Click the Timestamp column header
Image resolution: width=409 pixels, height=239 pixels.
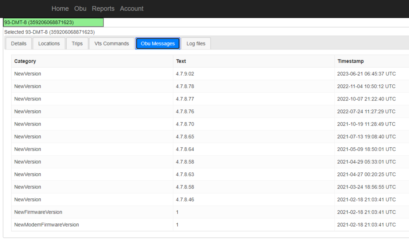point(350,61)
